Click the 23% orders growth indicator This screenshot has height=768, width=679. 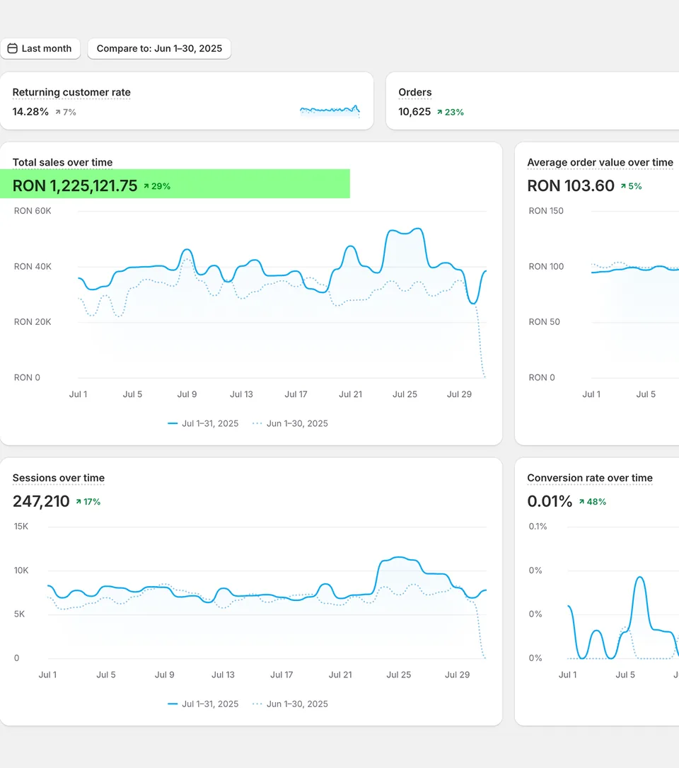(451, 112)
